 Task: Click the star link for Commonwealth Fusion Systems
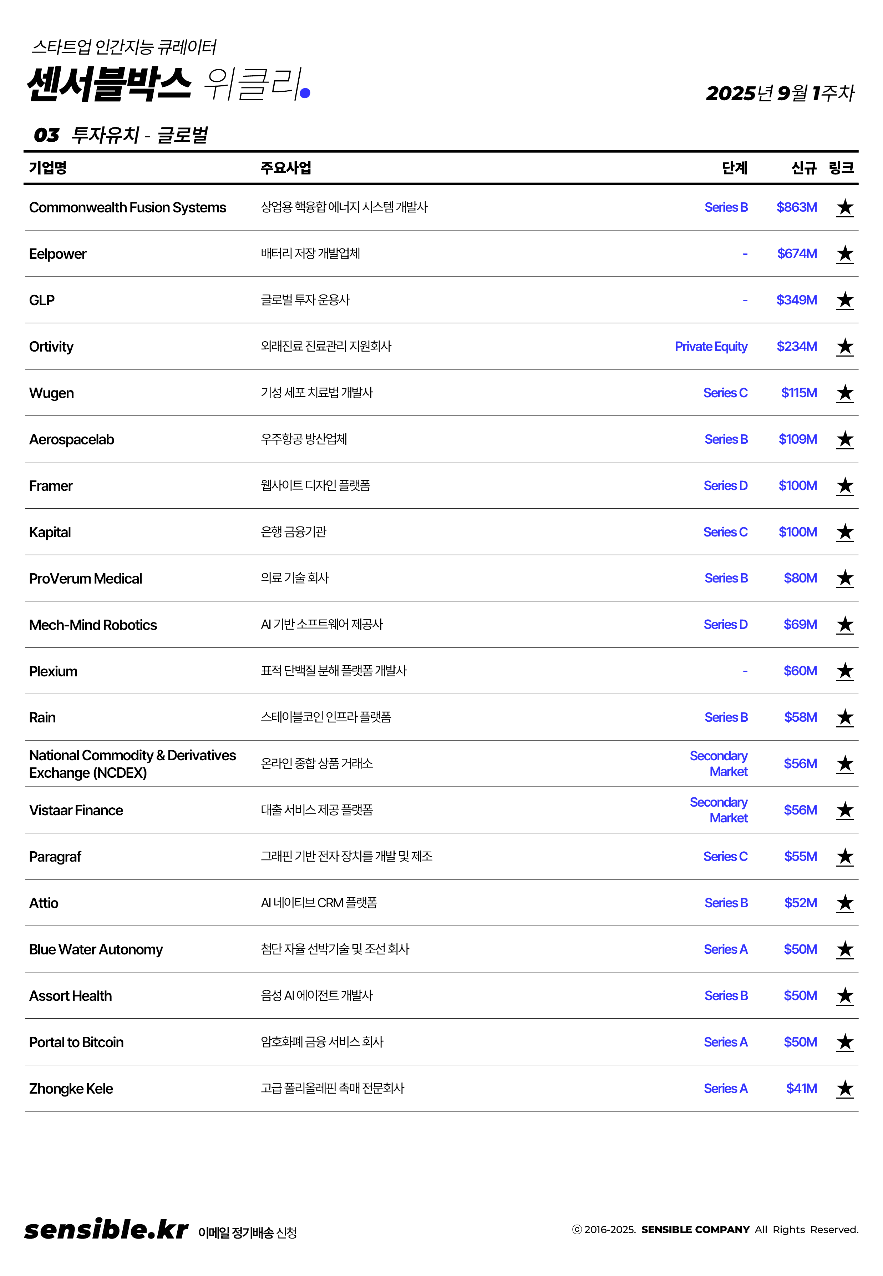point(844,207)
